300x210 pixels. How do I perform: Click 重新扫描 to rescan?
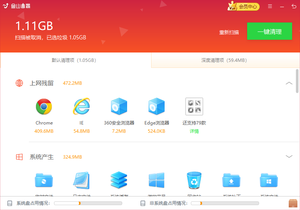pyautogui.click(x=229, y=32)
